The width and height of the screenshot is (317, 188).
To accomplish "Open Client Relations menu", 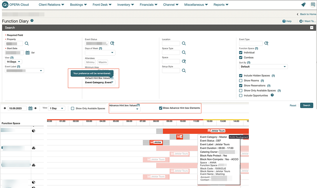I will [x=51, y=5].
